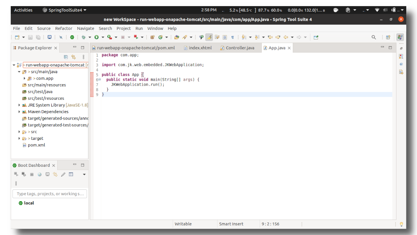This screenshot has width=417, height=235.
Task: Click the pencil edit icon in Boot Dashboard
Action: (63, 174)
